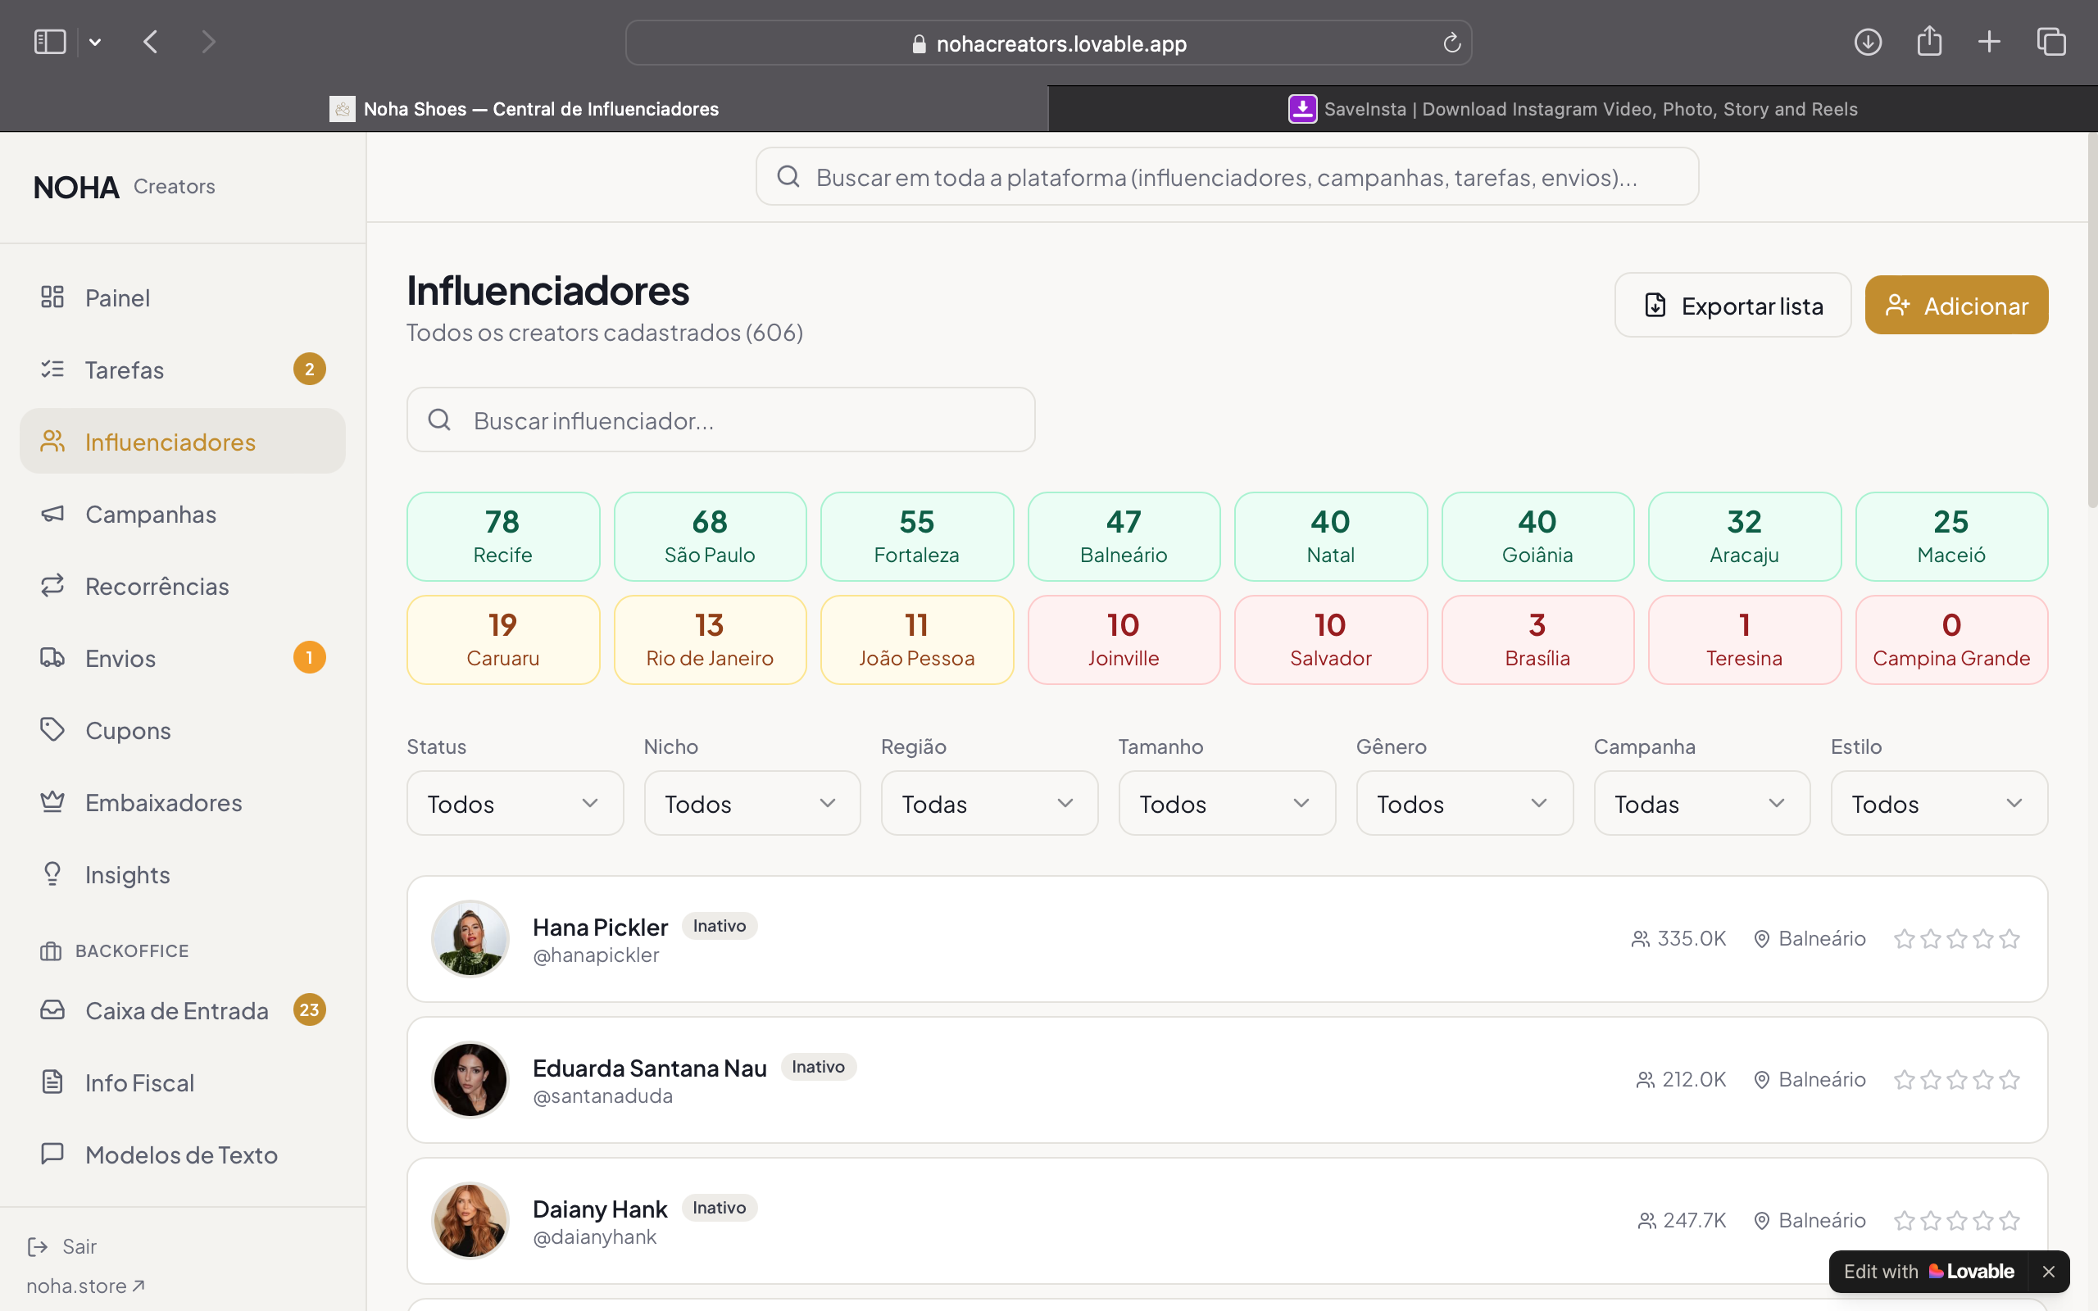The width and height of the screenshot is (2098, 1311).
Task: Open Cupons in the sidebar
Action: [x=183, y=729]
